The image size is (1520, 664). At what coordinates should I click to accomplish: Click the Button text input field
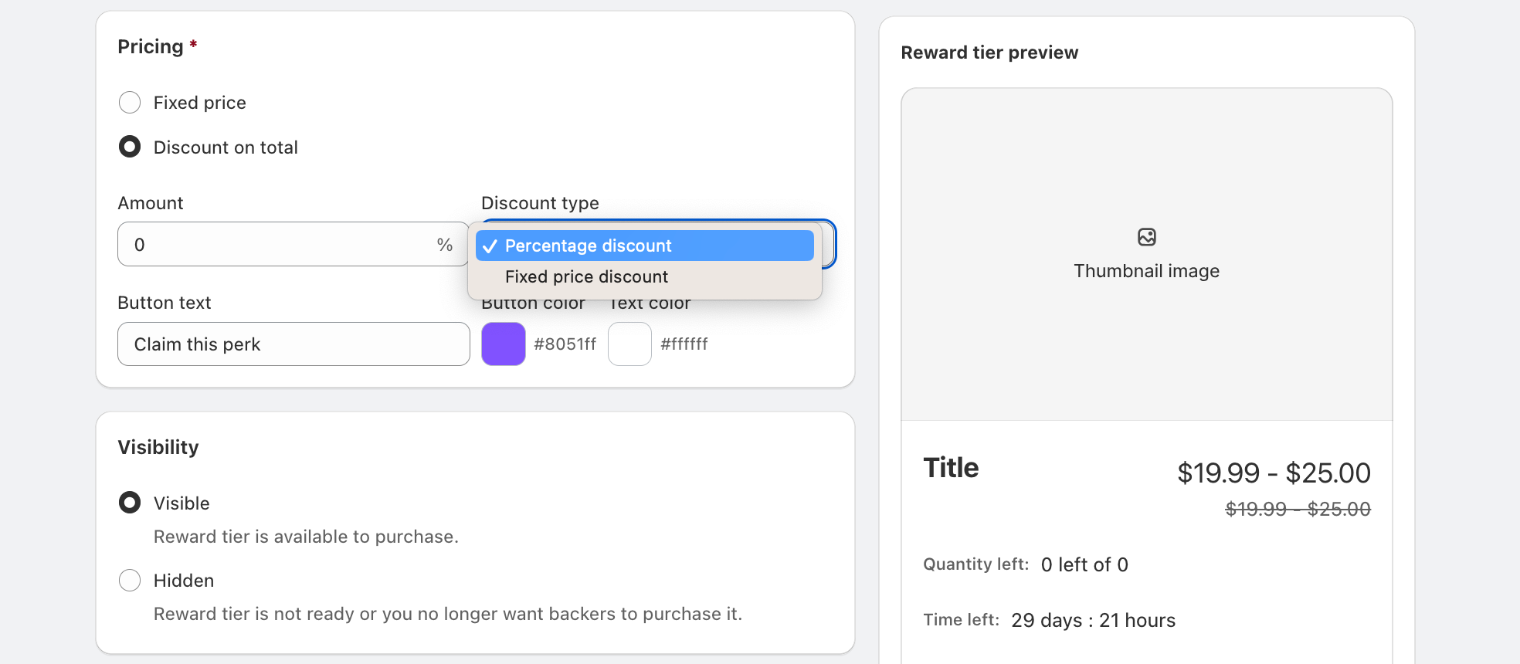(293, 344)
